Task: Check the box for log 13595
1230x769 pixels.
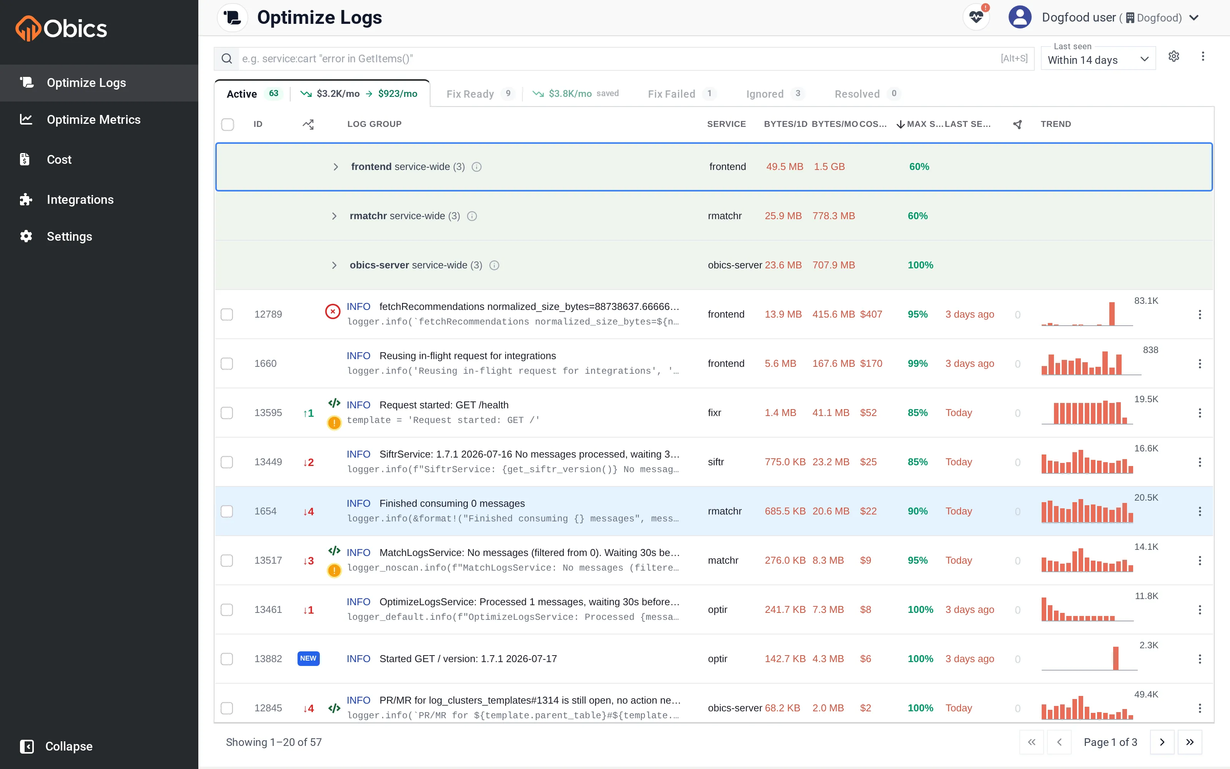Action: pyautogui.click(x=227, y=413)
